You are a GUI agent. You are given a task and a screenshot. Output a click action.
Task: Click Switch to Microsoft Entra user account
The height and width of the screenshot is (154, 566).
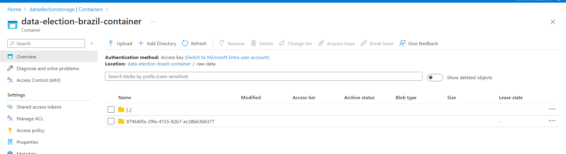pyautogui.click(x=227, y=57)
